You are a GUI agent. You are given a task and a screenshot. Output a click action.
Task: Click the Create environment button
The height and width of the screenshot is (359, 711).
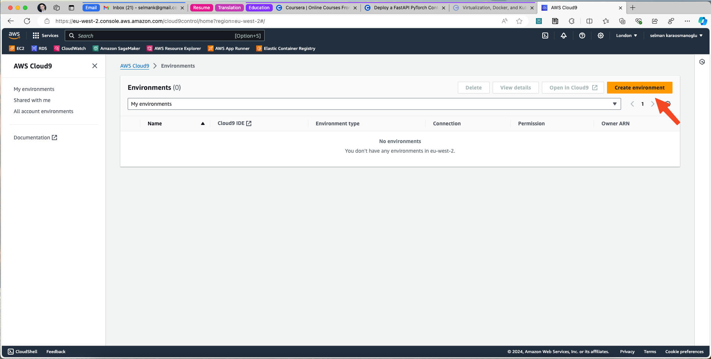(640, 88)
